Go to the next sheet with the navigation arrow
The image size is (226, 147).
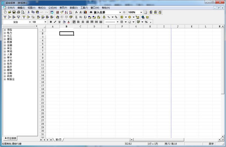pyautogui.click(x=47, y=139)
